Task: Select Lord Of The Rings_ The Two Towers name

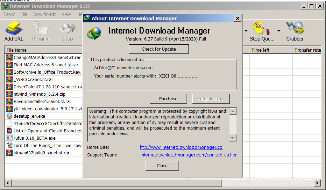Action: (48, 146)
